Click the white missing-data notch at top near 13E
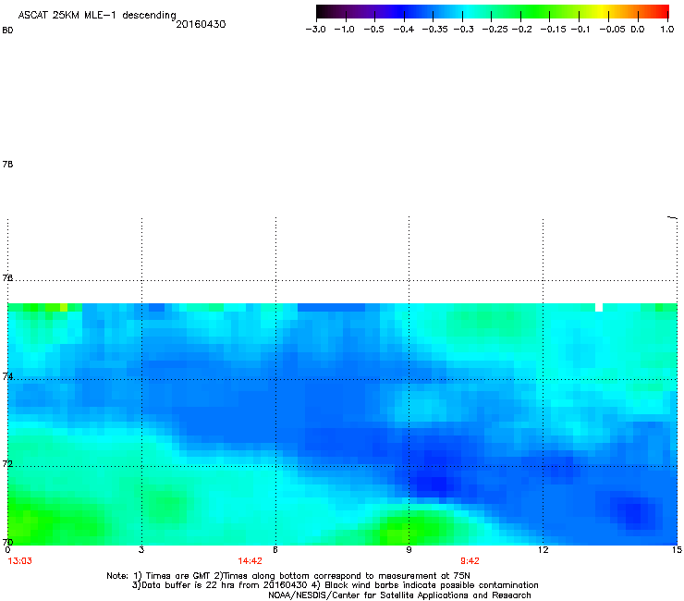The width and height of the screenshot is (684, 601). click(599, 307)
